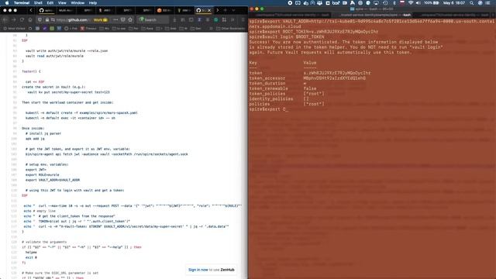
Task: Click the date and time May 6 18:07
Action: 454,3
